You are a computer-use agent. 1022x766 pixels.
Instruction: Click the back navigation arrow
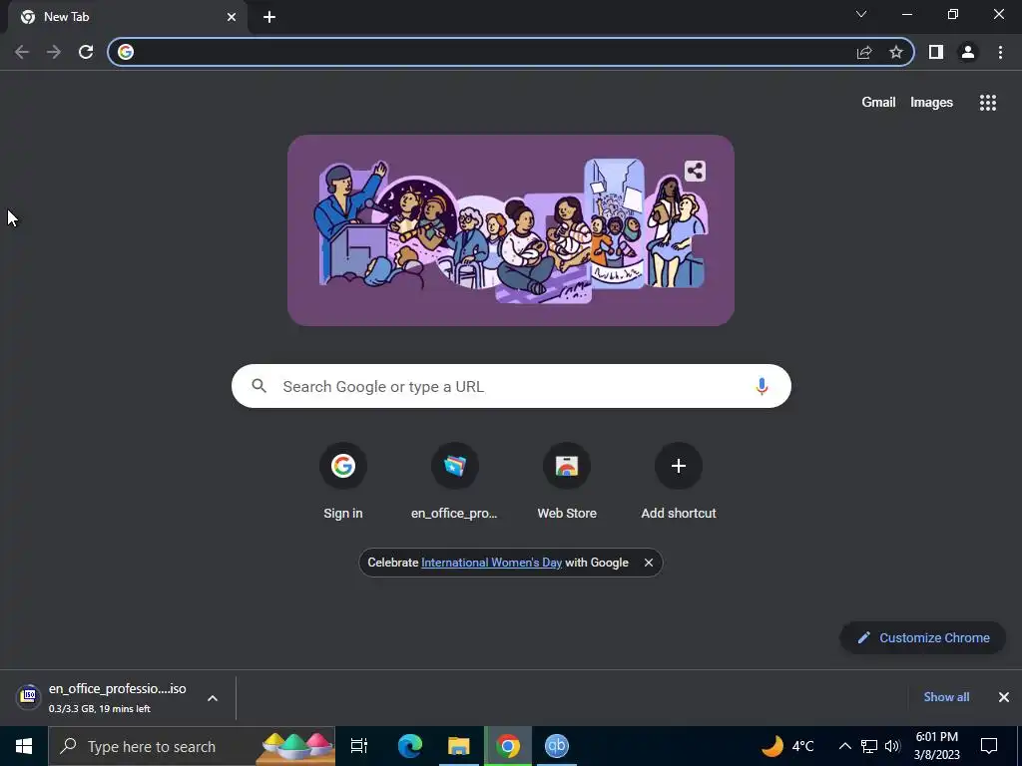click(22, 52)
